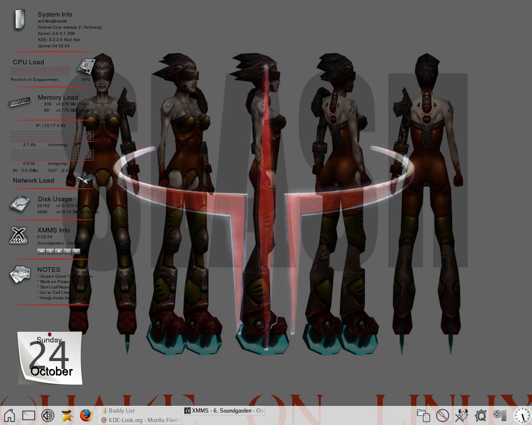Click the 'Memory Load' heading
532x425 pixels.
click(58, 98)
